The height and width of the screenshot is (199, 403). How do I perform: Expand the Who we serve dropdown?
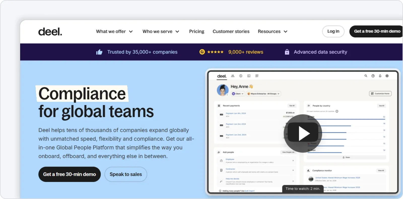[x=161, y=31]
